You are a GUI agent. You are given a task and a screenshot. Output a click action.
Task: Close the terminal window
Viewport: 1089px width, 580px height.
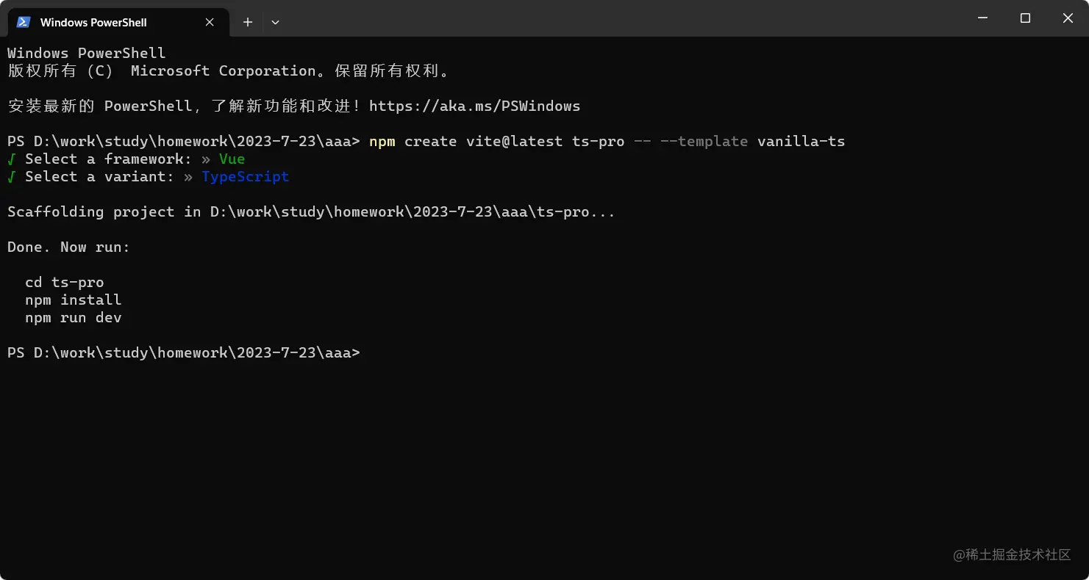[x=1068, y=18]
